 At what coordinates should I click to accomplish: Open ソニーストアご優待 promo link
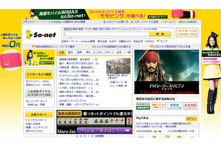(55, 47)
